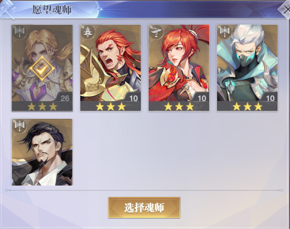
Task: Click level 10 badge on masked hero
Action: click(x=270, y=98)
